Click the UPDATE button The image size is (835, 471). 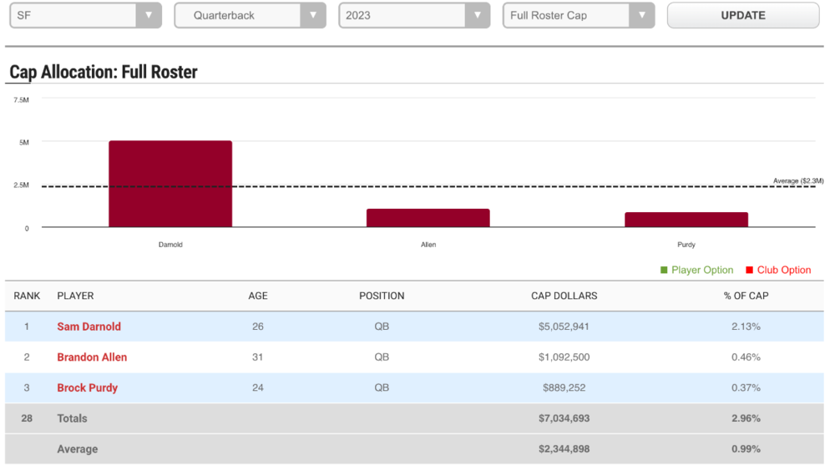coord(742,15)
